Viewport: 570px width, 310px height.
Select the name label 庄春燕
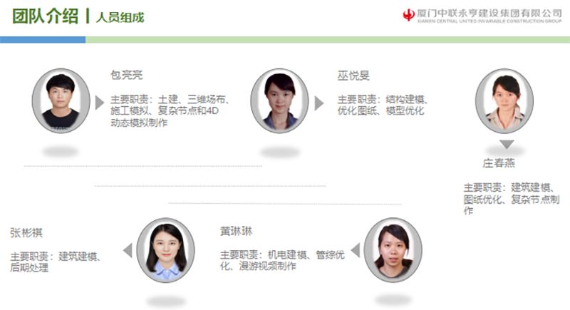click(499, 163)
